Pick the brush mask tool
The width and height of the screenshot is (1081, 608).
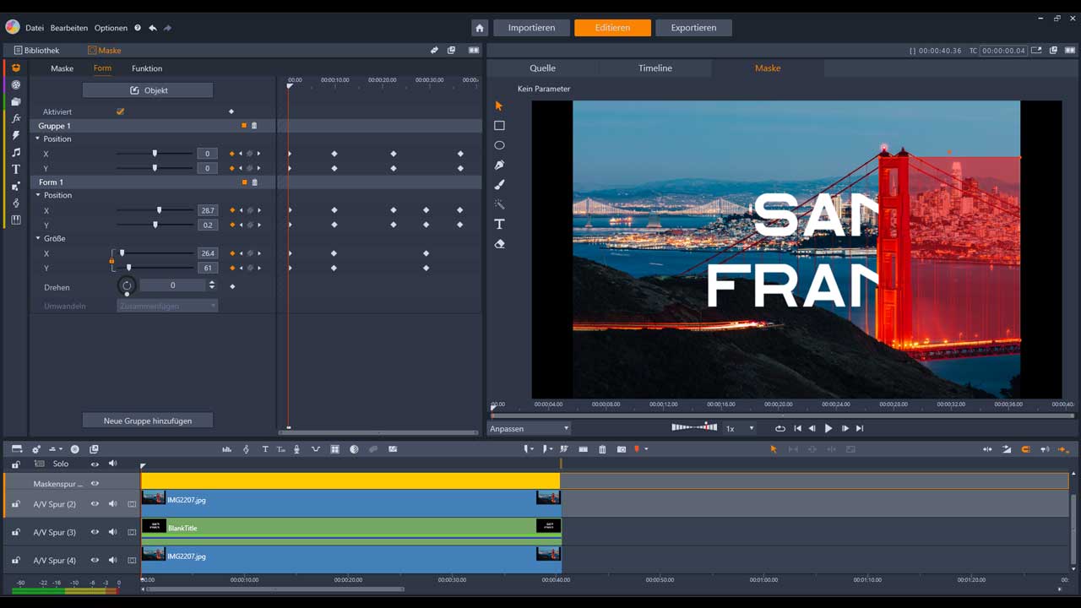(x=499, y=185)
